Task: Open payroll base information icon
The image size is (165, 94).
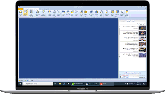Action: click(x=107, y=13)
